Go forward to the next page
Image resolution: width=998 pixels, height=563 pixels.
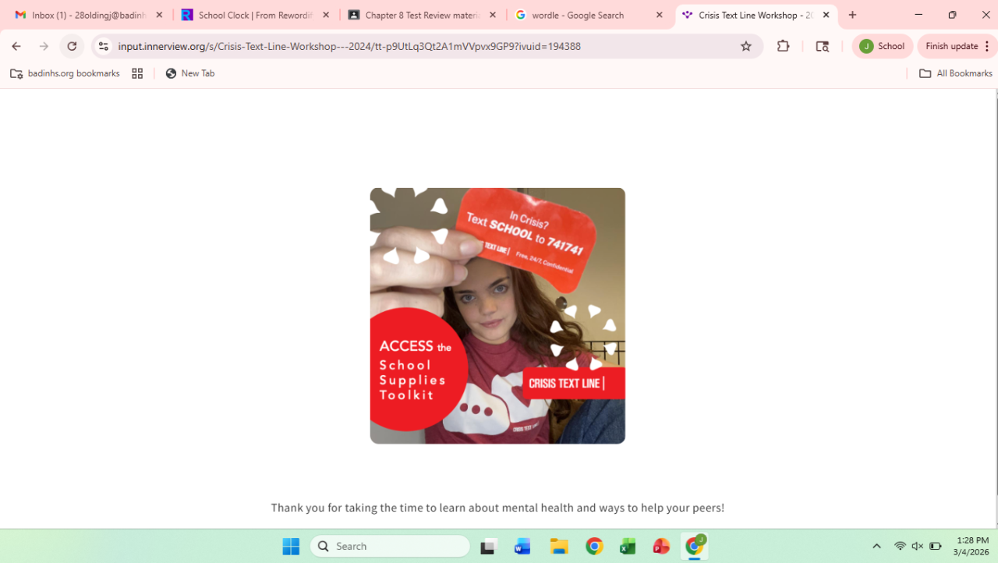pyautogui.click(x=44, y=46)
